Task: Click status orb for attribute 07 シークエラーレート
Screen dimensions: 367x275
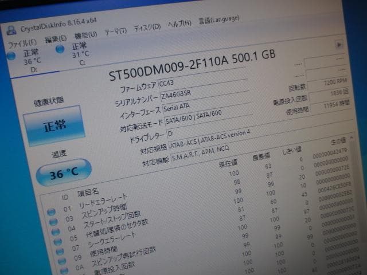Action: tap(60, 251)
